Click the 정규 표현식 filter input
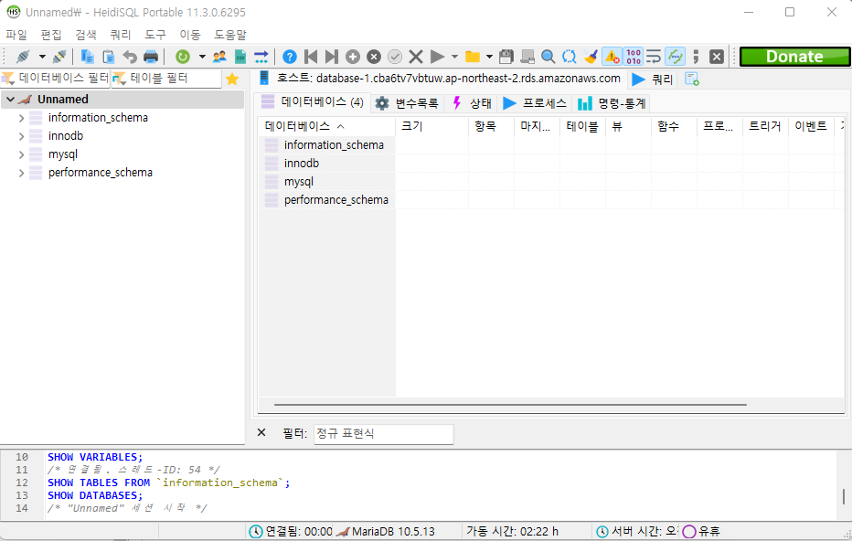 click(384, 434)
